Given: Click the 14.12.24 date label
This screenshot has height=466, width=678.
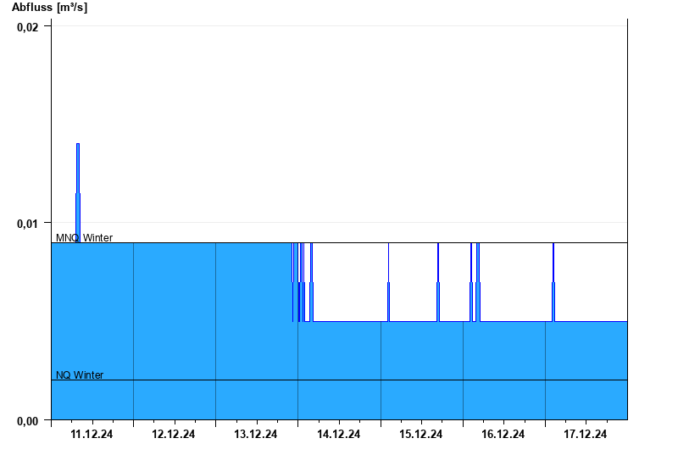Looking at the screenshot, I should click(x=338, y=434).
